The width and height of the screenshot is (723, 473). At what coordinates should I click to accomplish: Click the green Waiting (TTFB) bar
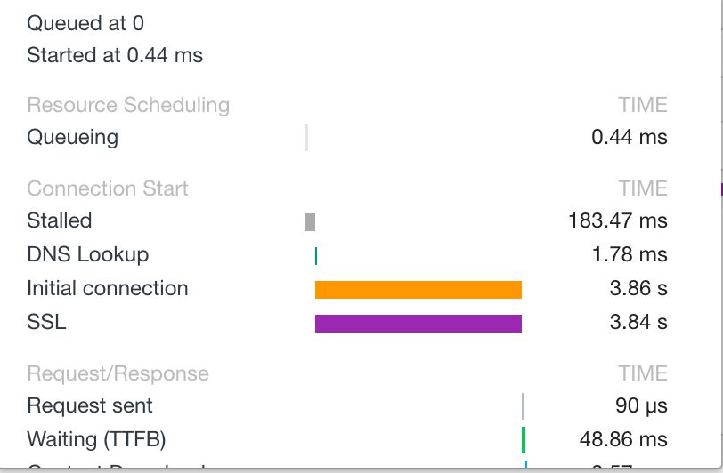(x=524, y=440)
